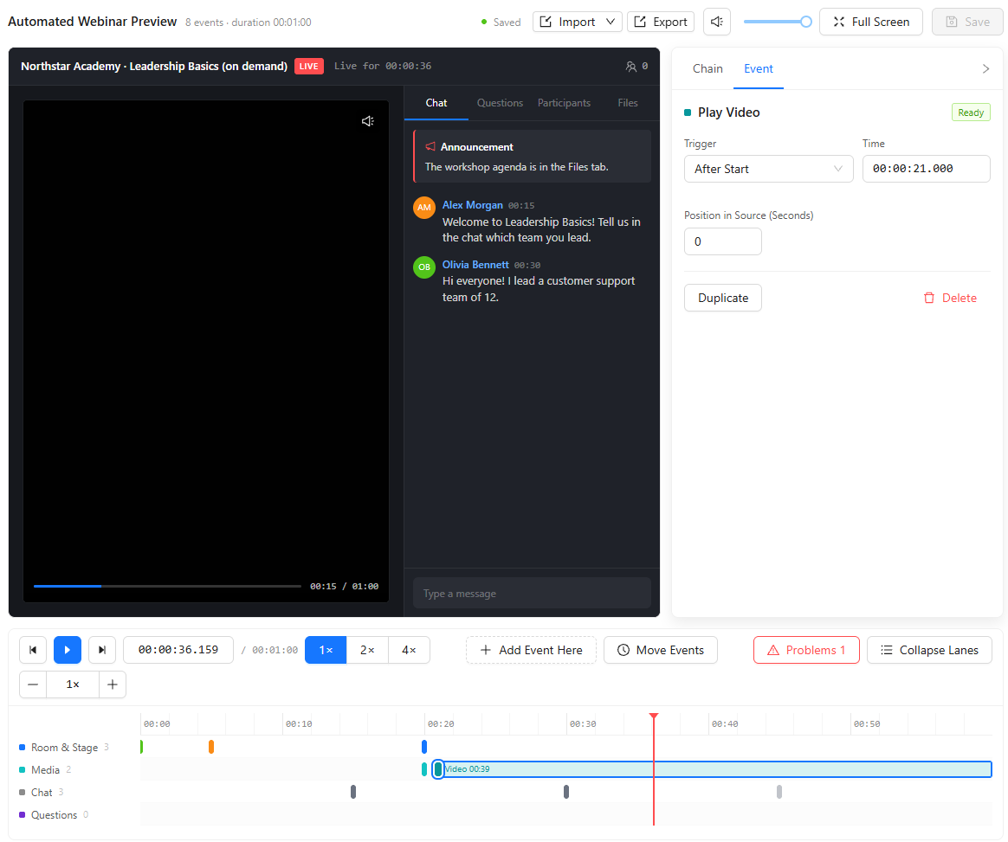Delete the Play Video event

click(950, 298)
